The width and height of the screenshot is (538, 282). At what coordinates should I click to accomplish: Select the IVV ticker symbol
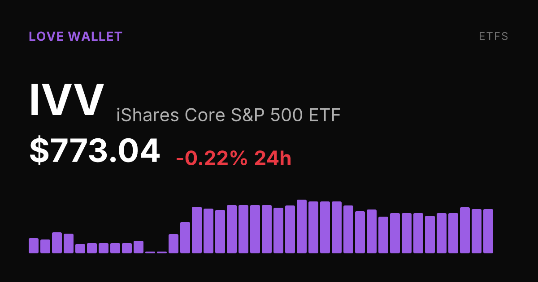[x=67, y=100]
